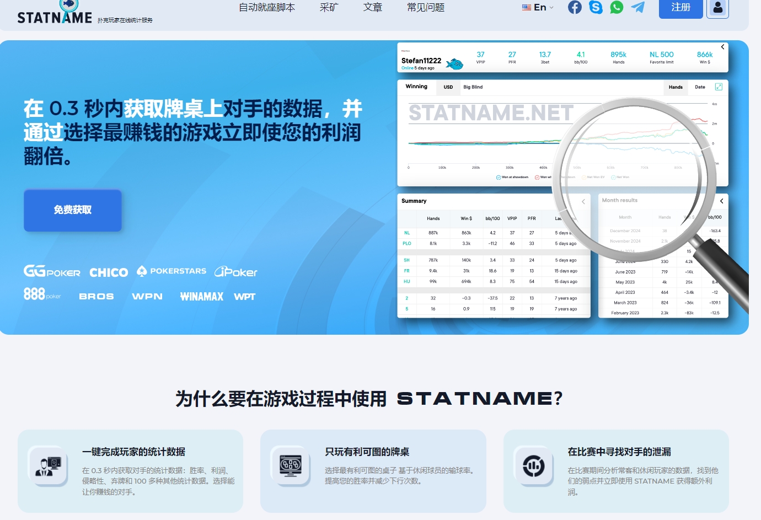Screen dimensions: 761x520
Task: Click the May 2023 month row
Action: click(663, 282)
